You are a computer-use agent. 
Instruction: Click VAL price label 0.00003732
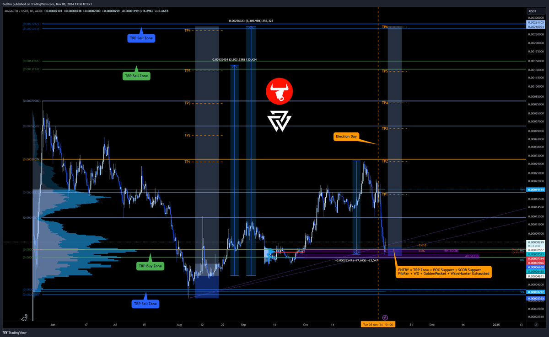click(x=535, y=292)
